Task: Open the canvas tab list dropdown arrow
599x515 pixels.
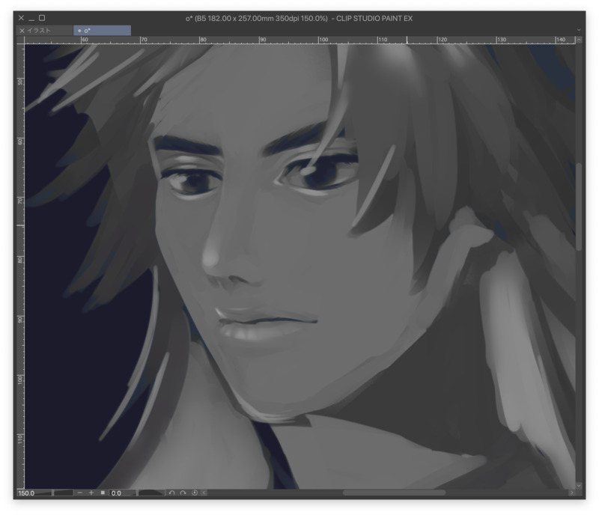Action: click(579, 30)
